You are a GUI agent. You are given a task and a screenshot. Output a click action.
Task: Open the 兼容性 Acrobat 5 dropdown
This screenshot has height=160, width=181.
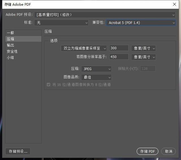tap(141, 23)
